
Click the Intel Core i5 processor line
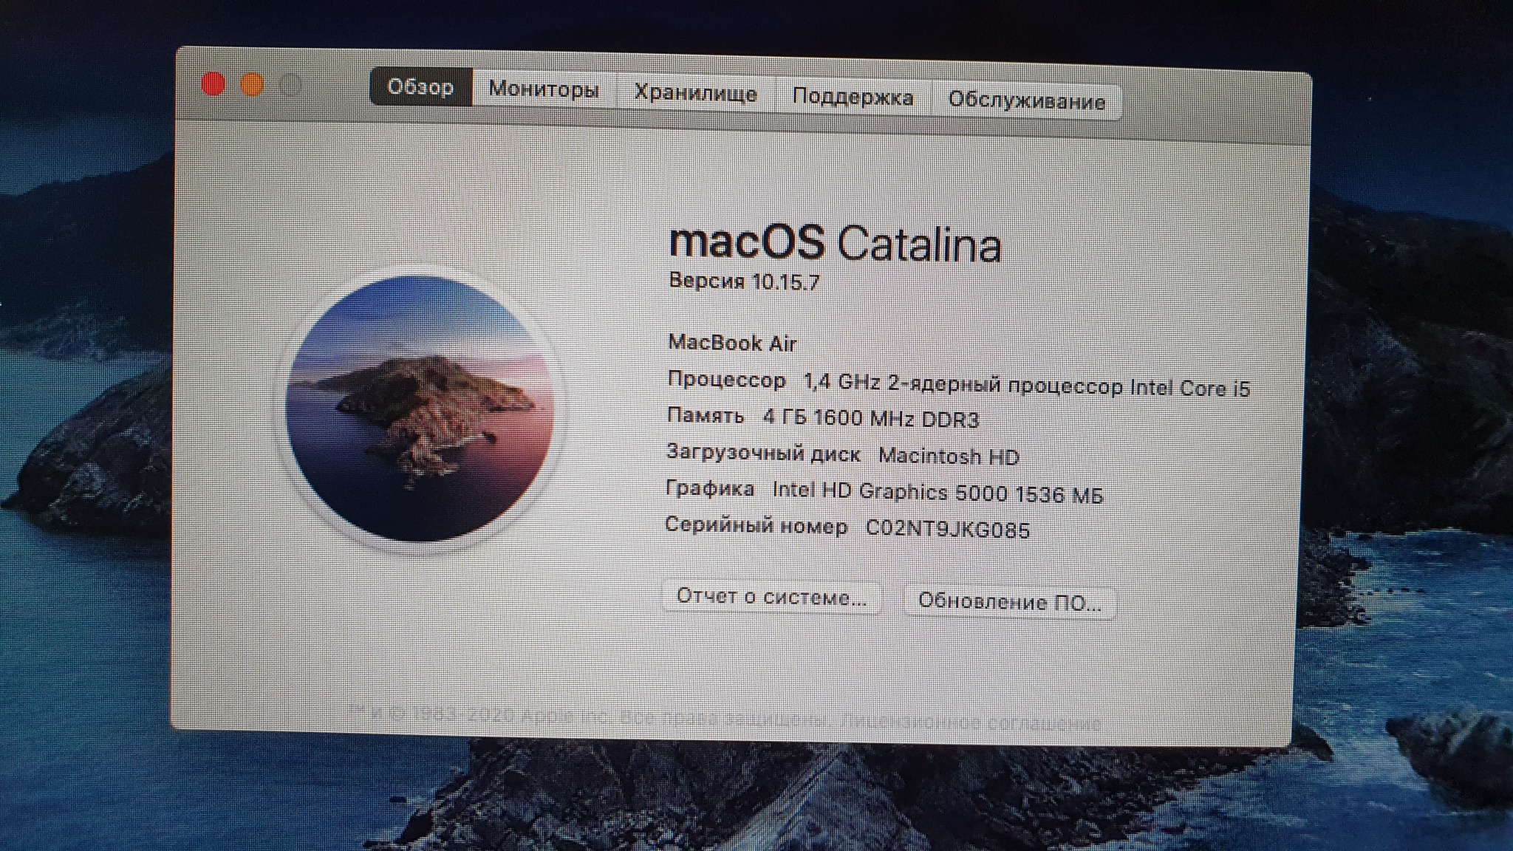coord(1026,386)
